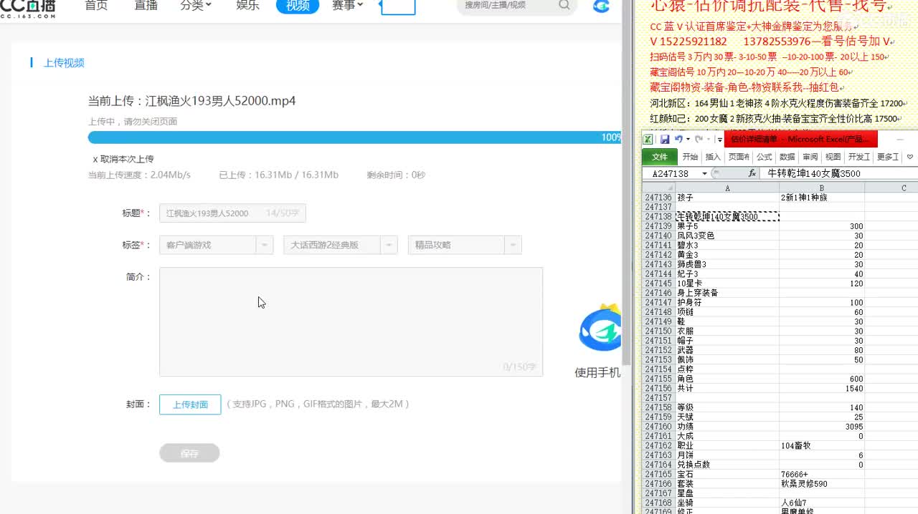Open the 精品攻略 tag dropdown
The width and height of the screenshot is (918, 514).
[464, 245]
